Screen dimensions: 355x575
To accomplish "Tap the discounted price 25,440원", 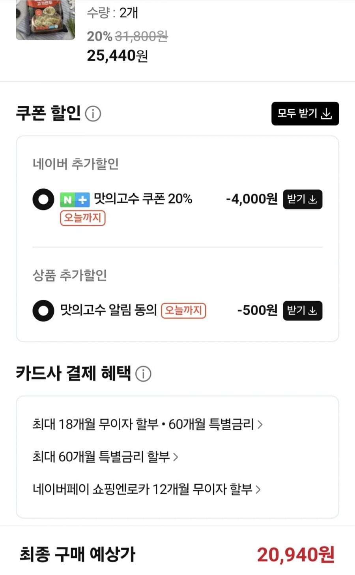I will 117,56.
